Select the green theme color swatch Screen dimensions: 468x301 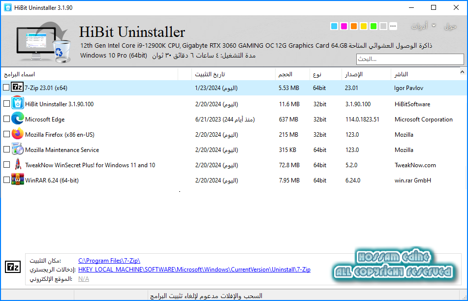[374, 26]
